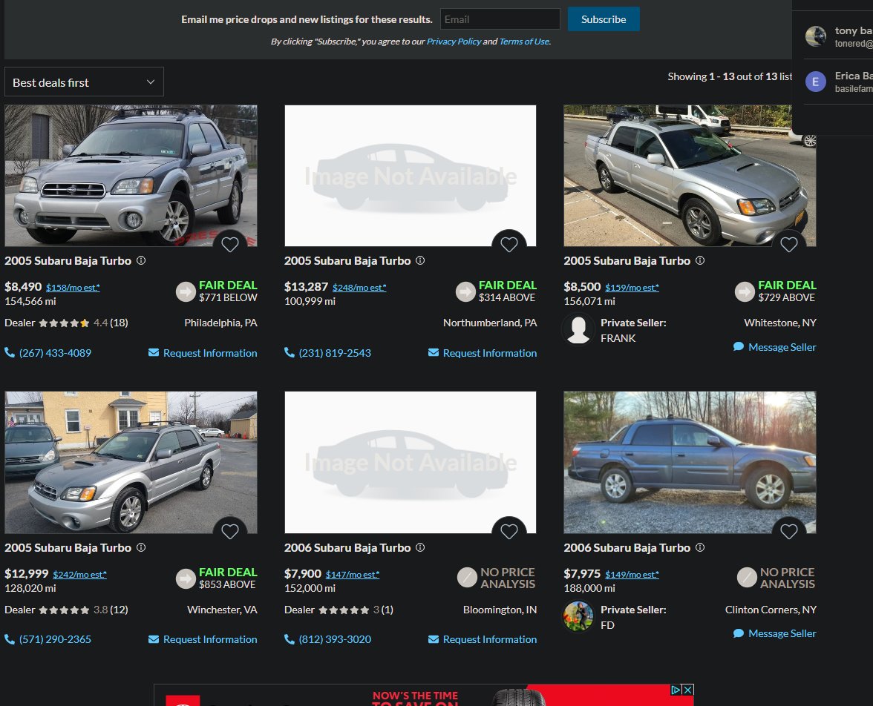
Task: Open info icon beside Winchester 2005 Baja title
Action: point(141,547)
